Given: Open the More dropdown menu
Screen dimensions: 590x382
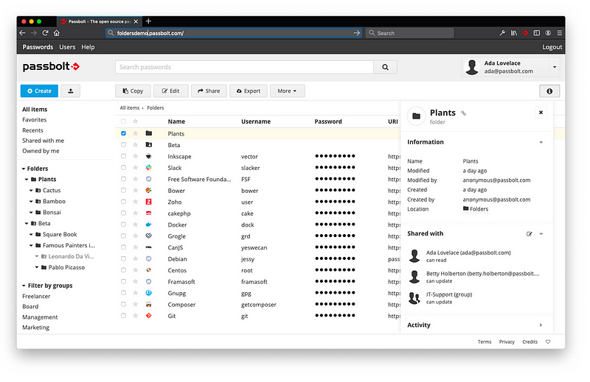Looking at the screenshot, I should point(287,91).
